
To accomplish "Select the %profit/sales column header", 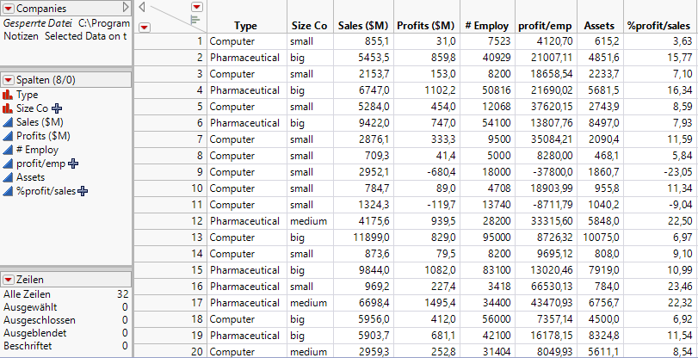I will tap(658, 26).
